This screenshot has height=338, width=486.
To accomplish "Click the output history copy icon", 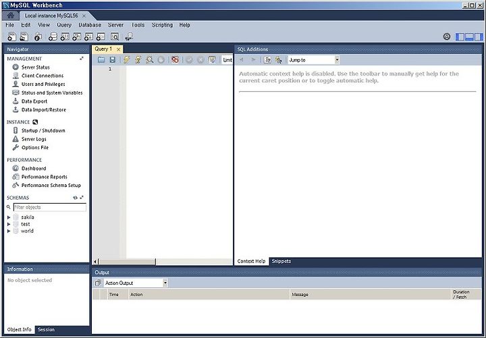I will pos(98,283).
